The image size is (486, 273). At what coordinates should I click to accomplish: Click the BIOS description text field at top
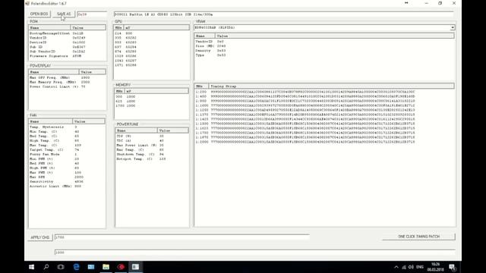[284, 14]
